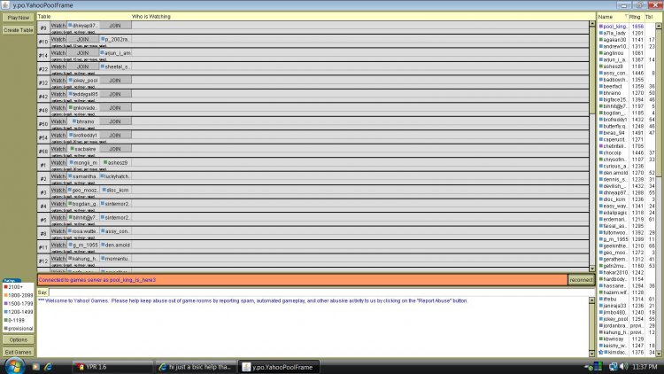Join table #22 open seat
Screen dimensions: 664x374
click(x=82, y=66)
